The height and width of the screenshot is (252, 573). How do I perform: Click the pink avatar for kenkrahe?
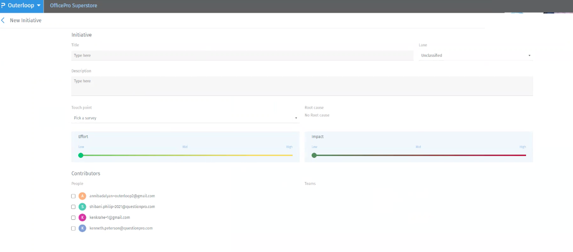point(83,217)
